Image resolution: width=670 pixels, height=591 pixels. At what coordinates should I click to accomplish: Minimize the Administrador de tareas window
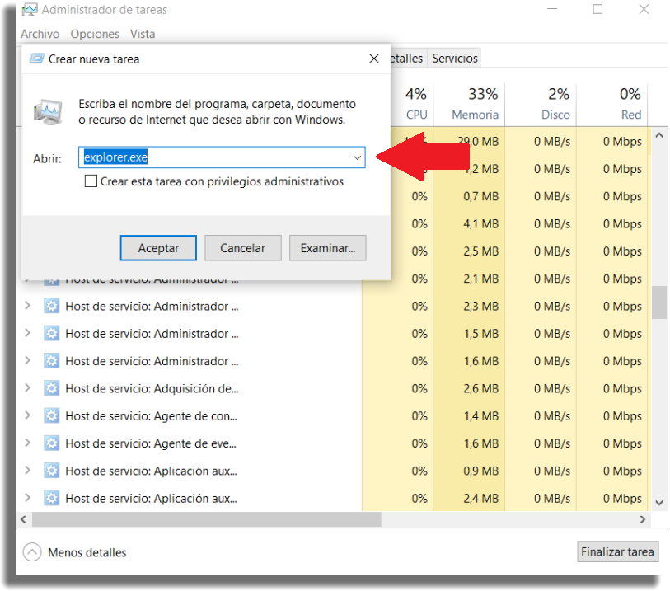pyautogui.click(x=552, y=9)
